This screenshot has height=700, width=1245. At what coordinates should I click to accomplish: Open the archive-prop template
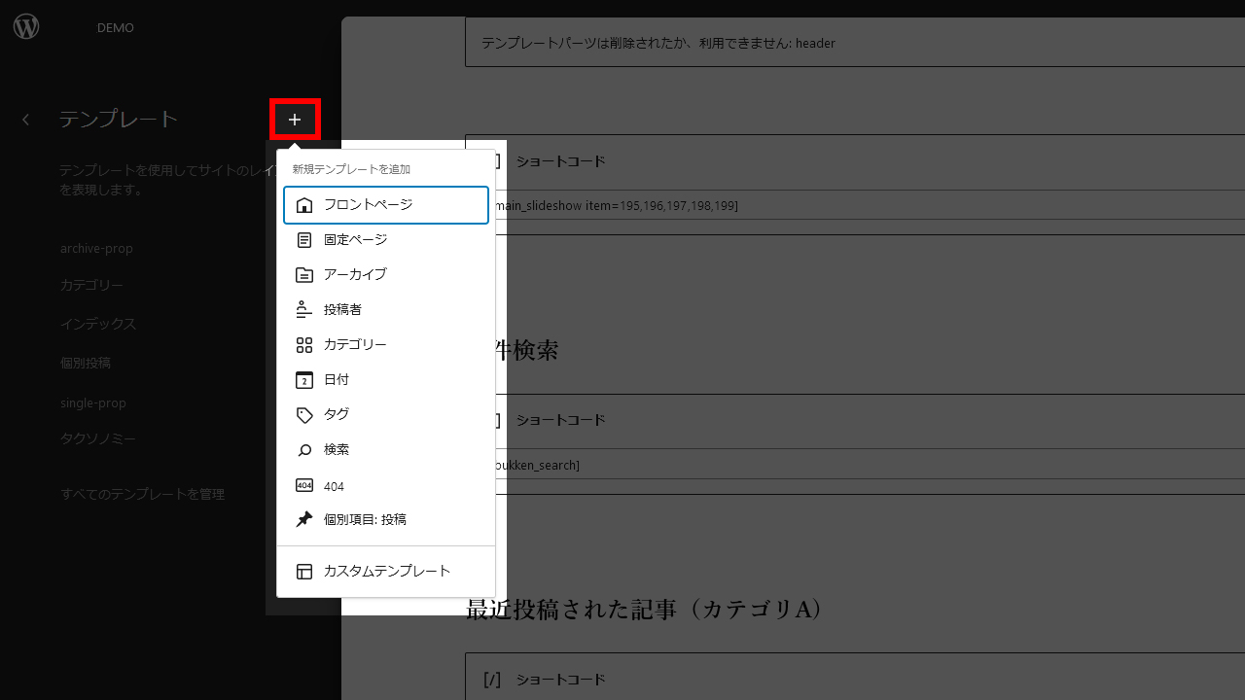(x=96, y=249)
